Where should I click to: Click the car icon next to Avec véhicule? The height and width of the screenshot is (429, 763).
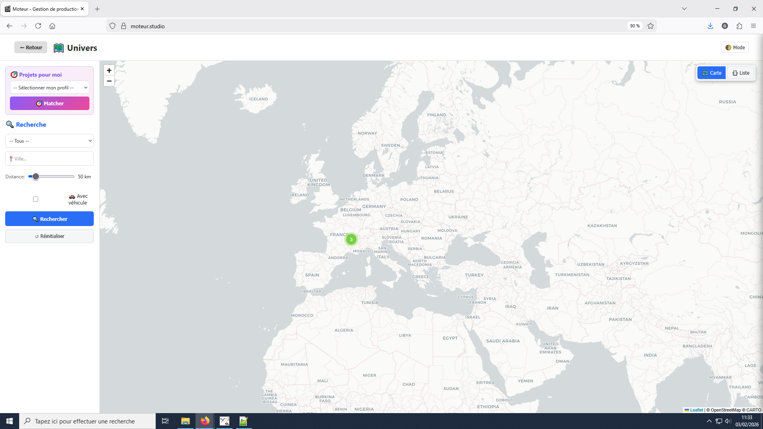tap(72, 197)
